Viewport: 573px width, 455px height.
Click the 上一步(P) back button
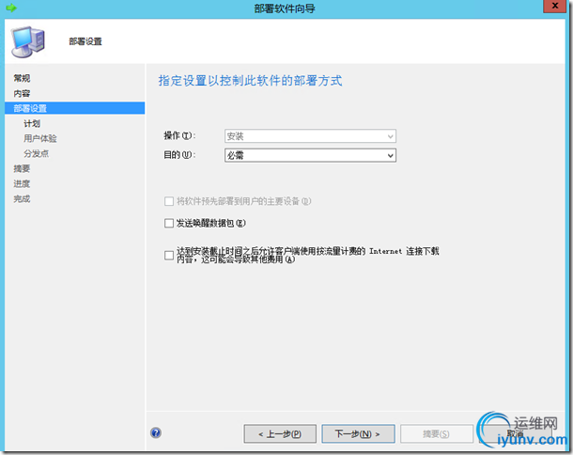coord(280,433)
